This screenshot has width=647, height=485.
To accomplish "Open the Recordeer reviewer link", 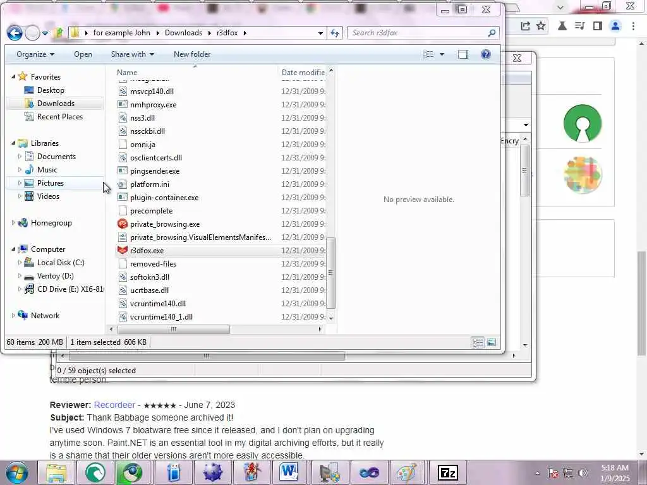I will (x=114, y=405).
